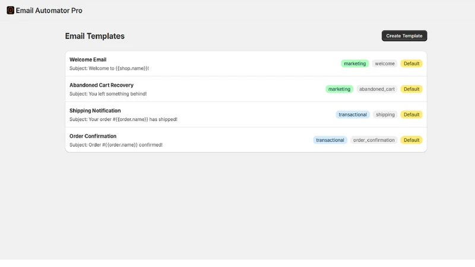Click Default badge on Shipping Notification row
This screenshot has height=267, width=475.
click(411, 115)
